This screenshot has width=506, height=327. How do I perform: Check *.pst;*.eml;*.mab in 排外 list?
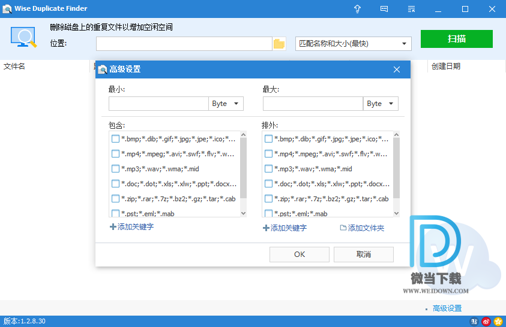268,213
